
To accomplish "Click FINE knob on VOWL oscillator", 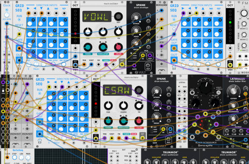I will click(x=88, y=32).
